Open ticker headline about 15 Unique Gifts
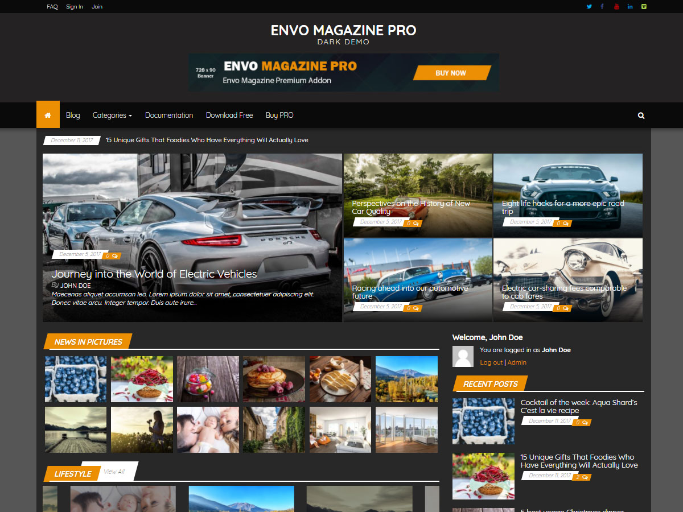 [207, 140]
